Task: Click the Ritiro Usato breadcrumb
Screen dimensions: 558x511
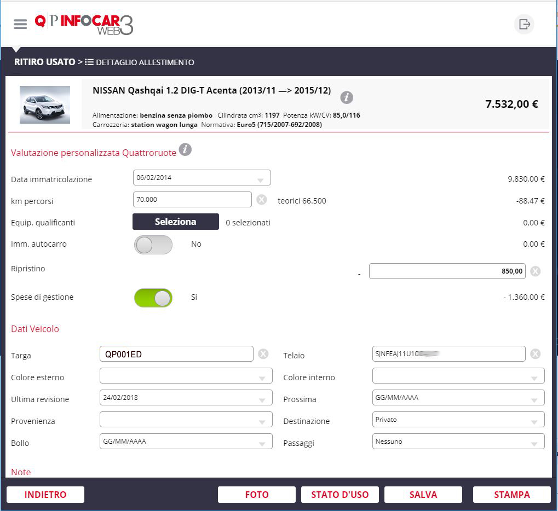Action: tap(44, 62)
